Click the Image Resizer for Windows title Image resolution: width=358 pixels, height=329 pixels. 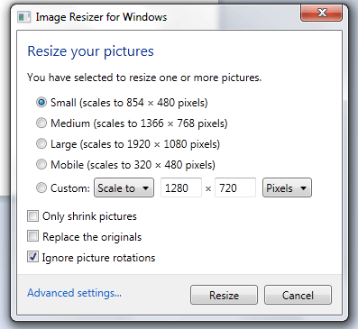click(x=101, y=17)
